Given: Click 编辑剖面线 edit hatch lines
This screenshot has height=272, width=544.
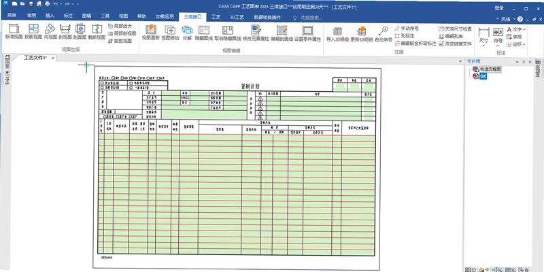Looking at the screenshot, I should click(x=282, y=33).
